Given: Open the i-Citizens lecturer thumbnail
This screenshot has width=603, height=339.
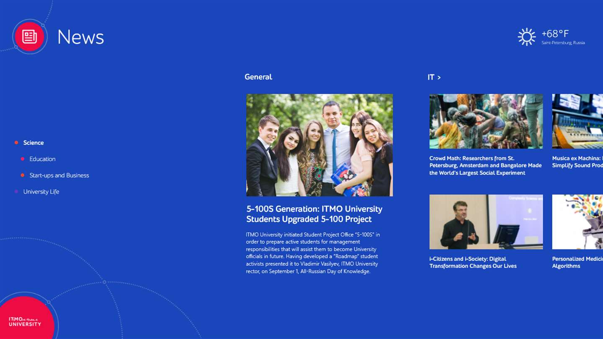Looking at the screenshot, I should (x=486, y=222).
